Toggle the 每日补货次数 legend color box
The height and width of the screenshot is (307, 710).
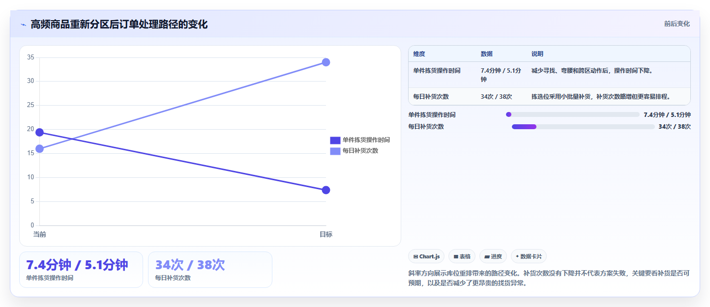[x=335, y=151]
